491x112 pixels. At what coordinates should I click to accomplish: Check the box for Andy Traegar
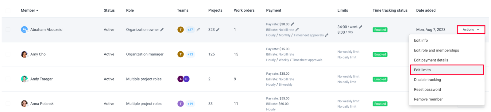tap(8, 79)
